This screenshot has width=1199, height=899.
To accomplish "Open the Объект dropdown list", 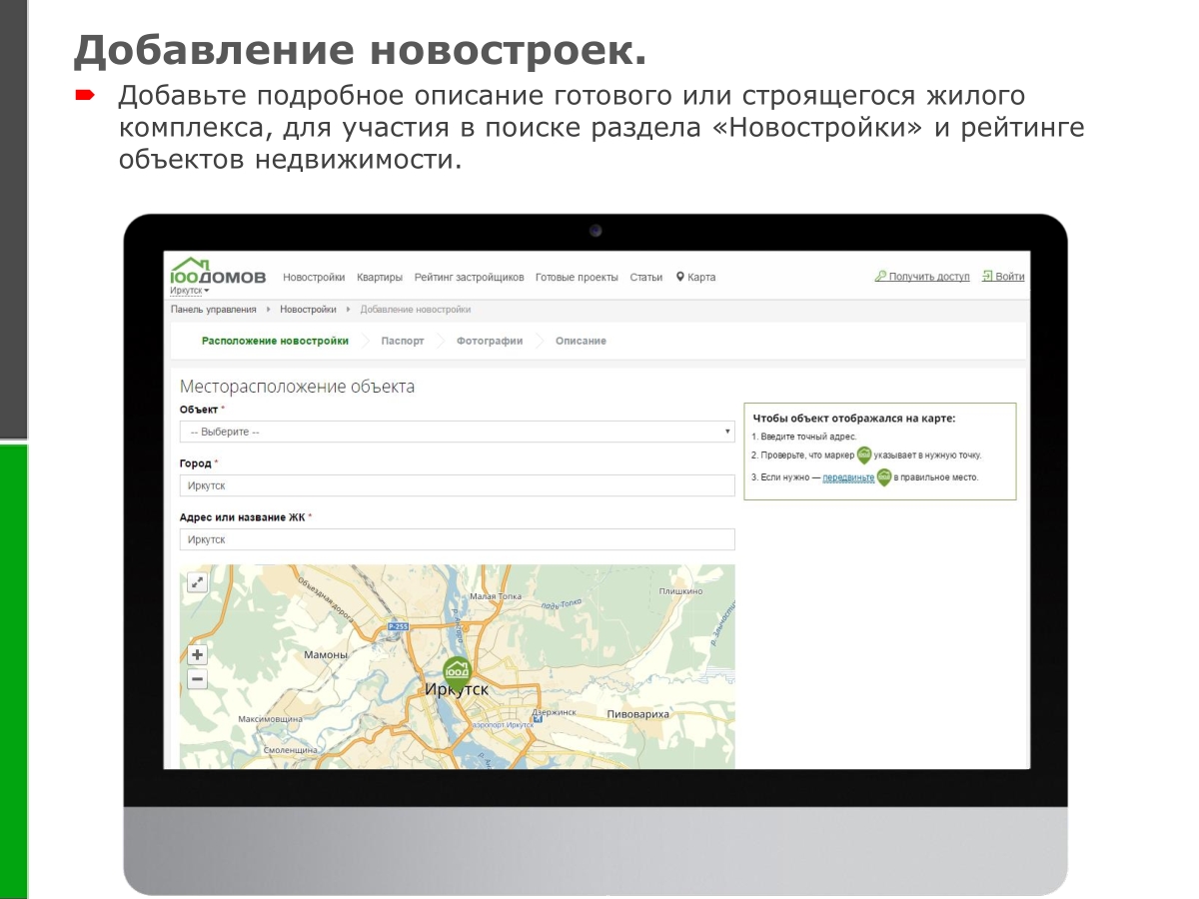I will click(x=457, y=432).
